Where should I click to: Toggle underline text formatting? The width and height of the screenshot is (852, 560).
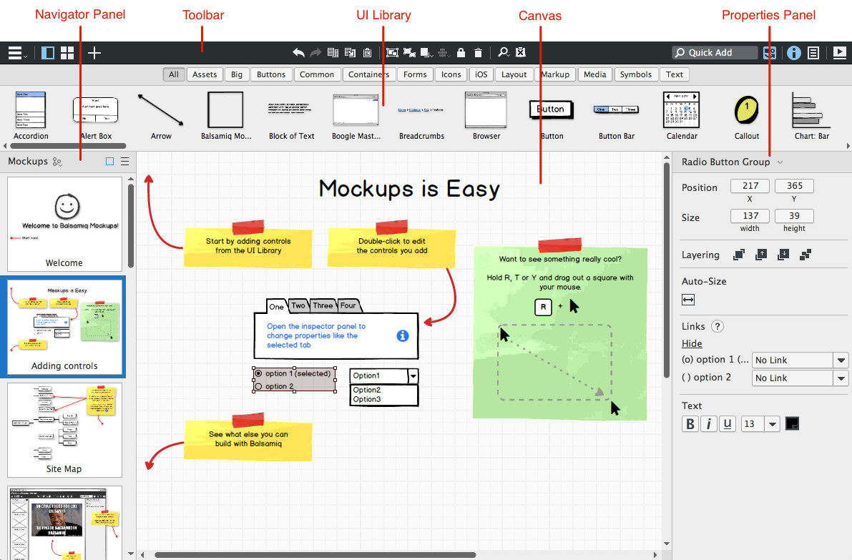coord(727,423)
